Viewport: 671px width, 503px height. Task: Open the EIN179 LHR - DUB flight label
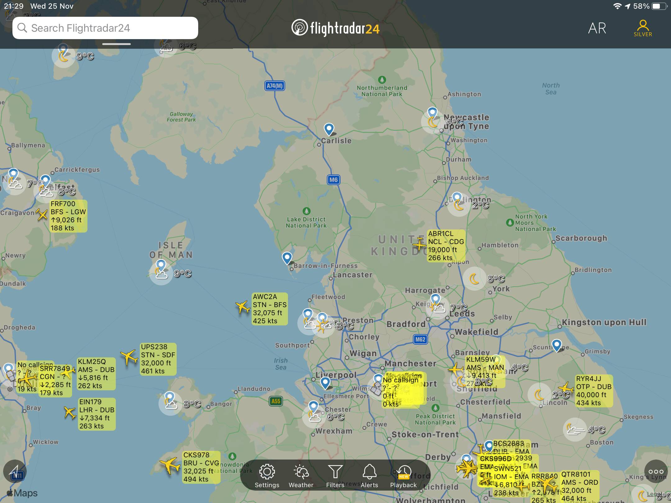[97, 414]
